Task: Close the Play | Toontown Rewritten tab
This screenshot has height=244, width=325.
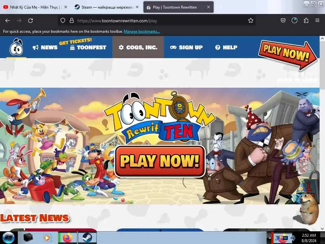Action: tap(209, 7)
